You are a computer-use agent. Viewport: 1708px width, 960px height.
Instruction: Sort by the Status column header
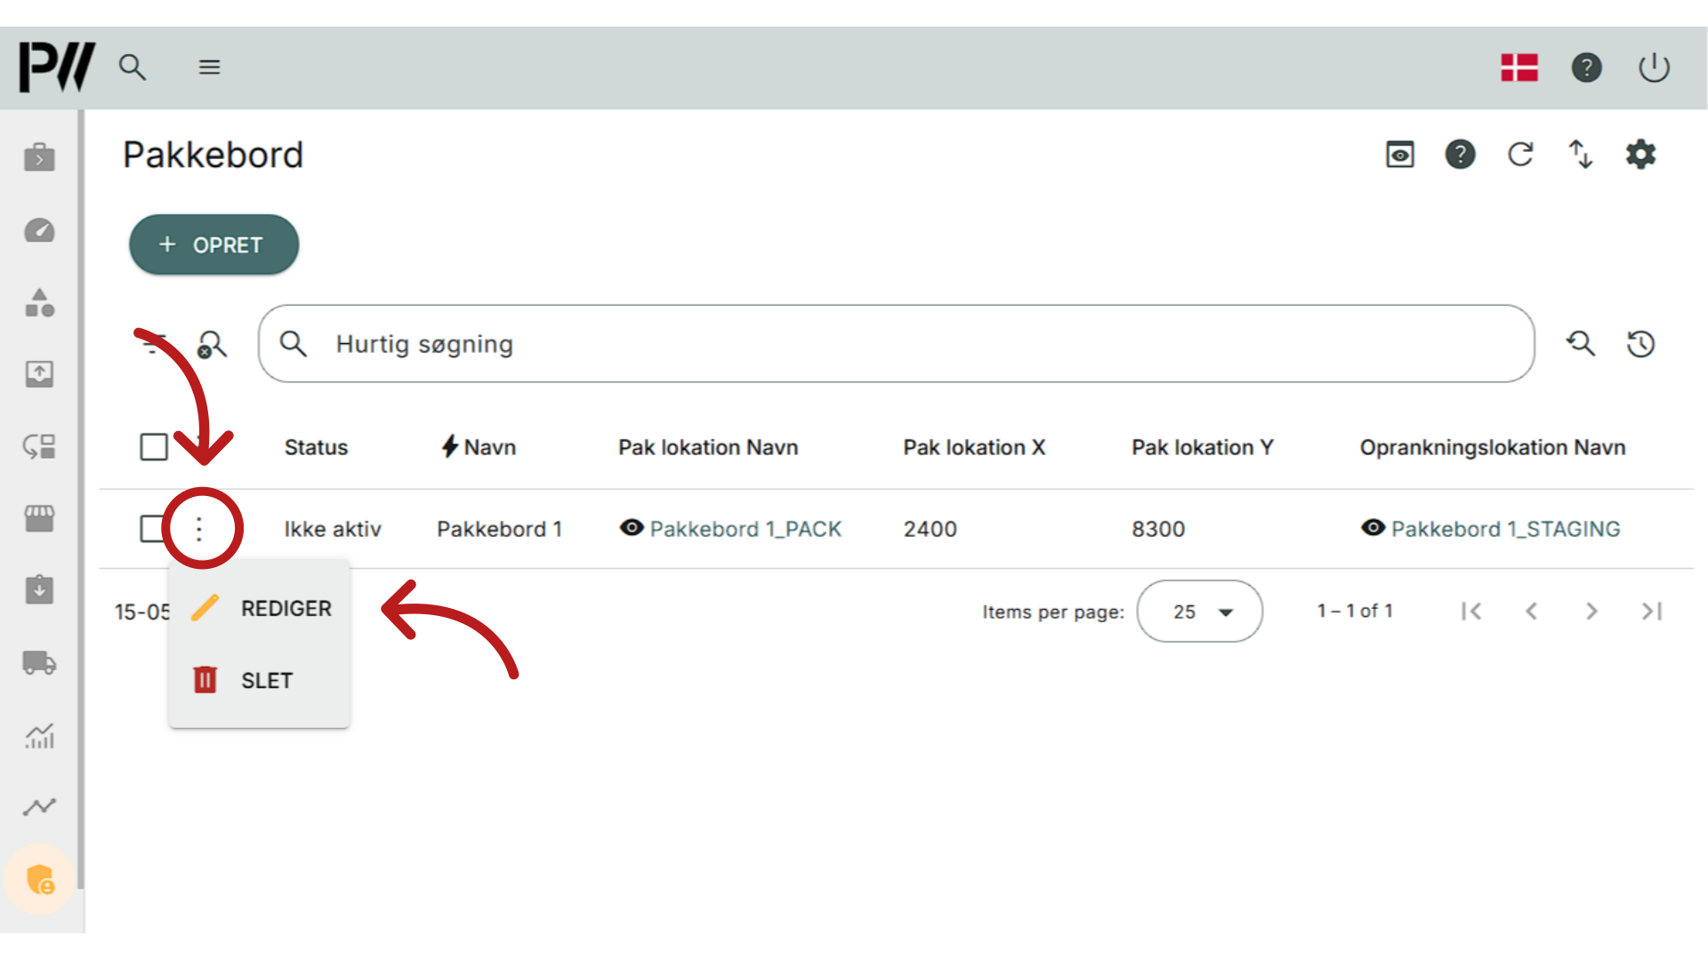coord(316,447)
